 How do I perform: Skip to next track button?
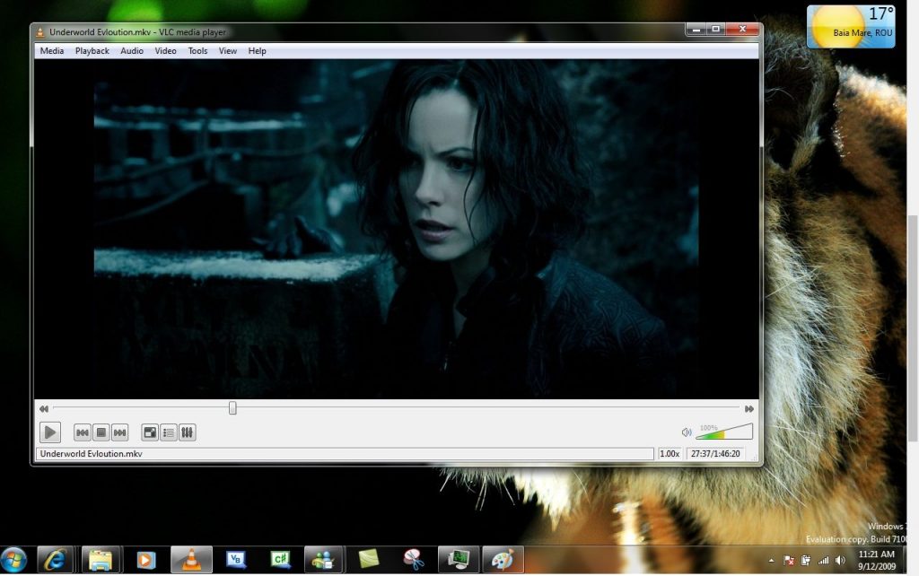pos(119,433)
